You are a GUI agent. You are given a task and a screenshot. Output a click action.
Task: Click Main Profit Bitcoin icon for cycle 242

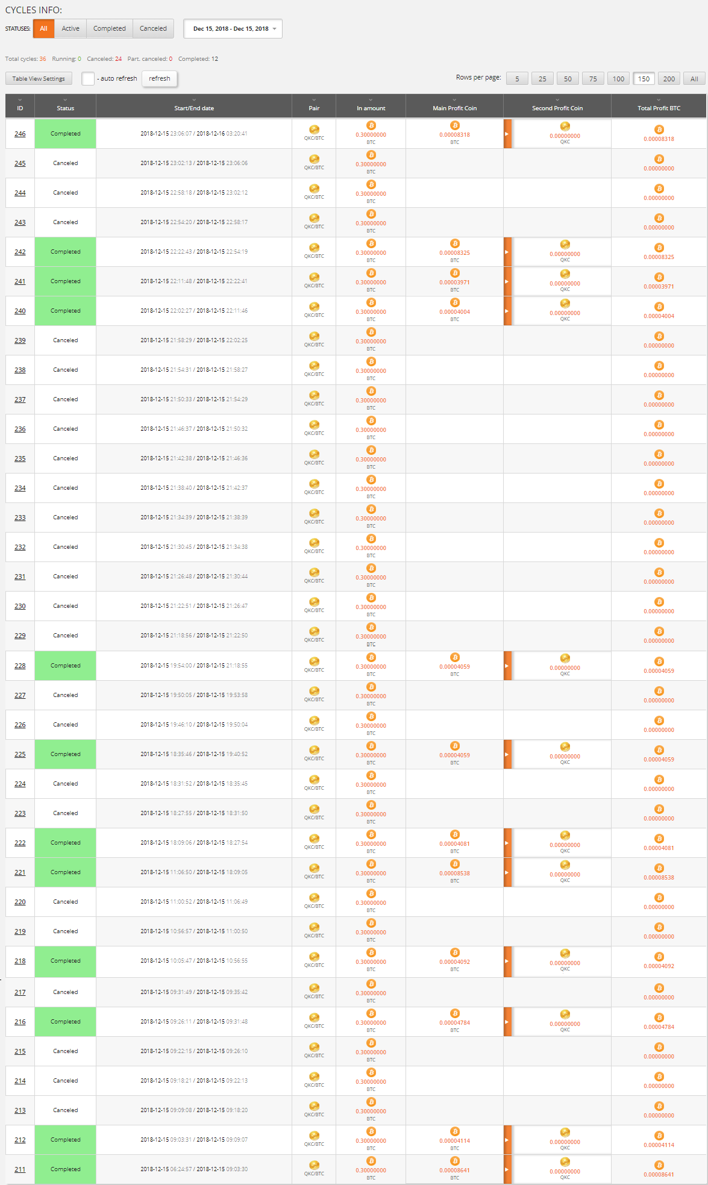point(455,244)
